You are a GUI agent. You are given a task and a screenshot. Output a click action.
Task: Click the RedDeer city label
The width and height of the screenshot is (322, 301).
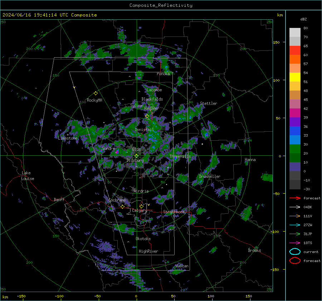[152, 108]
